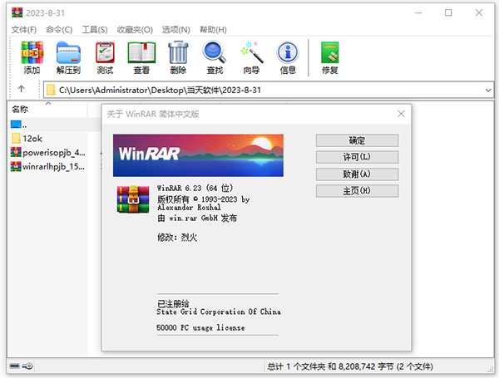Click the Repair (修复) toolbar icon

(329, 56)
